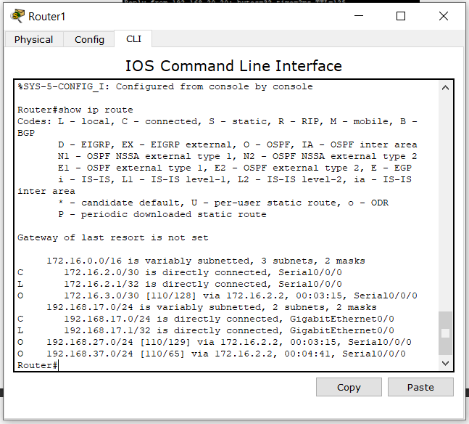Click the 172.16.2.0/30 connected route line

click(180, 272)
